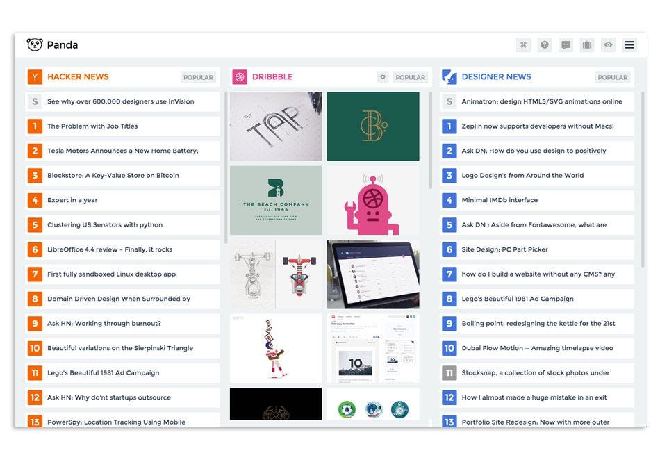Open 'Blockstore: A Key-Value Store on Bitcoin'

(122, 176)
